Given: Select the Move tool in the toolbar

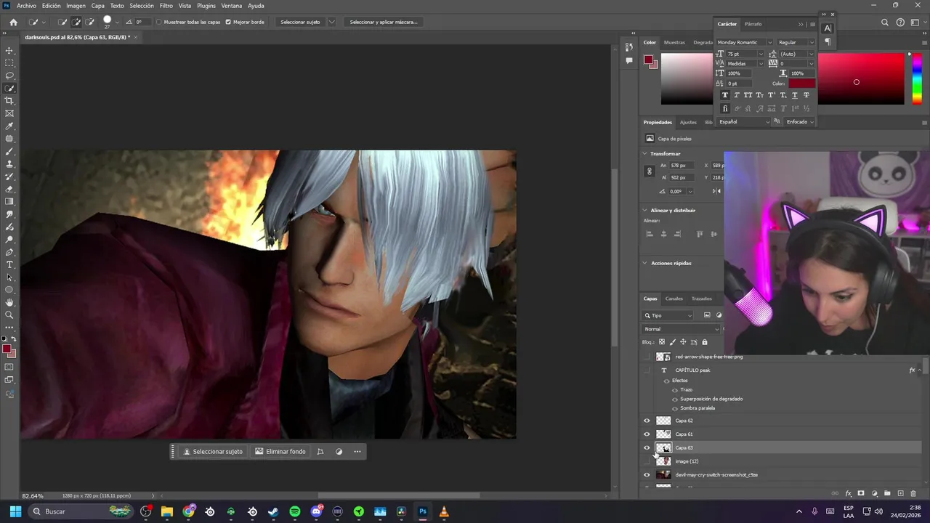Looking at the screenshot, I should tap(9, 51).
